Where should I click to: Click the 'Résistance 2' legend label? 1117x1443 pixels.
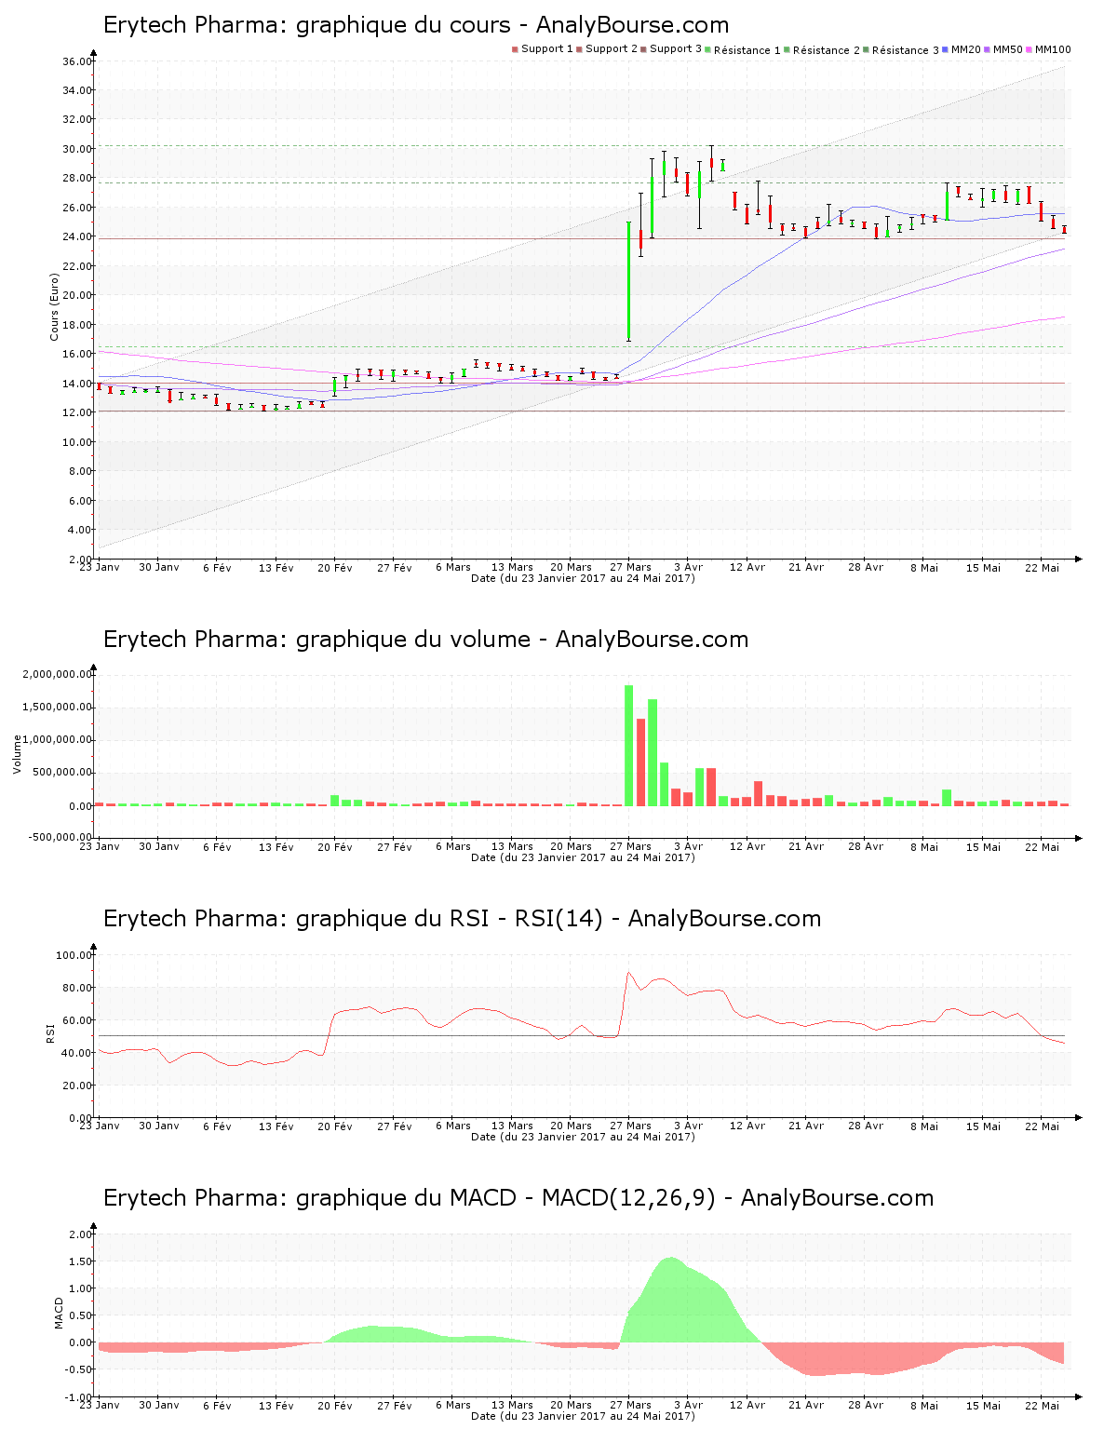tap(827, 50)
